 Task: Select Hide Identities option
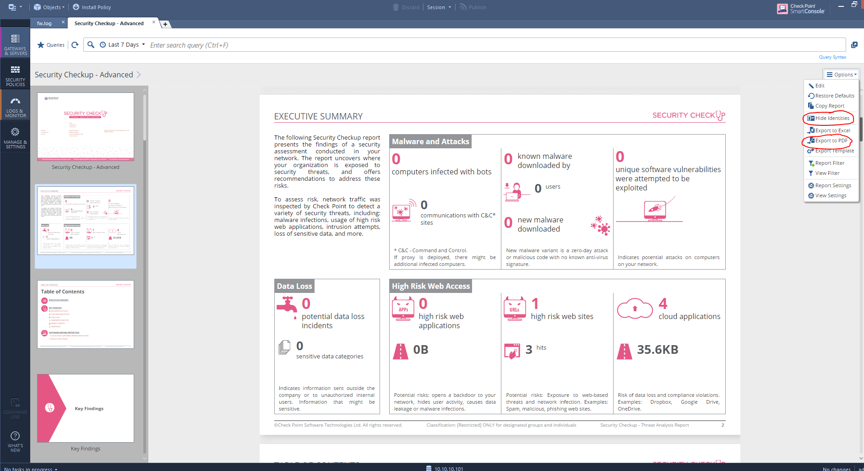click(828, 118)
